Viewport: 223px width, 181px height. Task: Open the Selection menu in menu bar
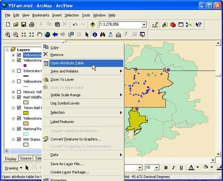click(x=72, y=15)
